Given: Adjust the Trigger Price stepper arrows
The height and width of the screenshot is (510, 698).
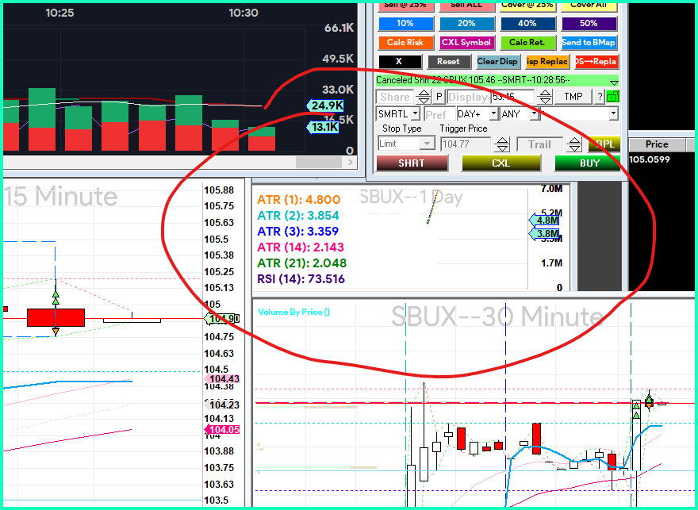Looking at the screenshot, I should (501, 144).
